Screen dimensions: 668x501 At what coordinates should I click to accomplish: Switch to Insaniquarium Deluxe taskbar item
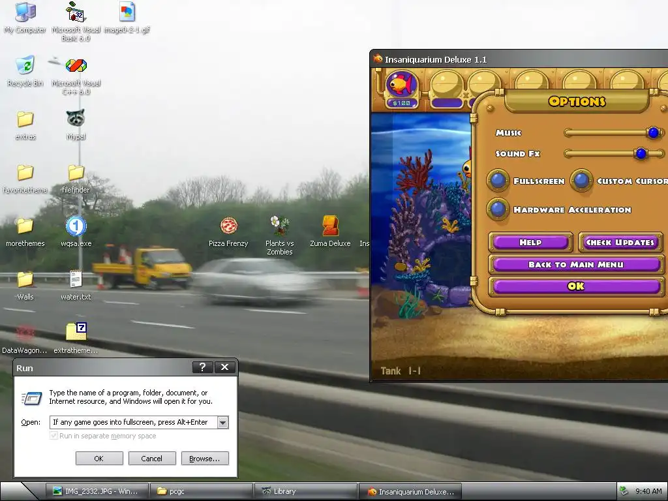pos(410,491)
